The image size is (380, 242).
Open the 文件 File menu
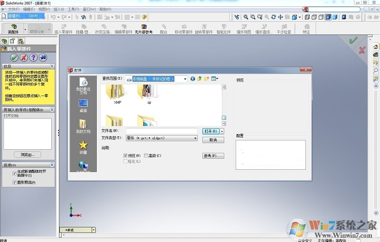tap(14, 9)
